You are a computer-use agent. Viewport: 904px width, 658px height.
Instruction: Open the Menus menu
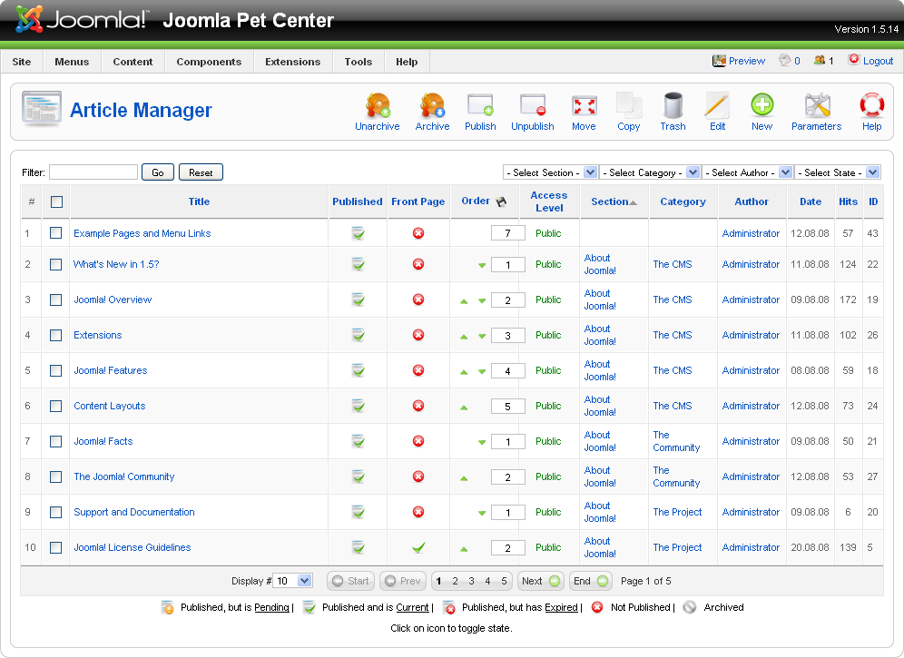click(x=72, y=62)
